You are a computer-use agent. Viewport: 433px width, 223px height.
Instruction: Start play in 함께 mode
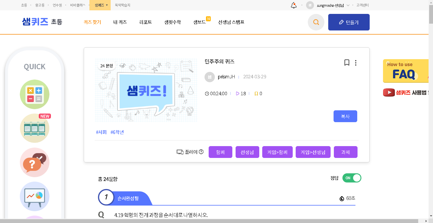[220, 152]
